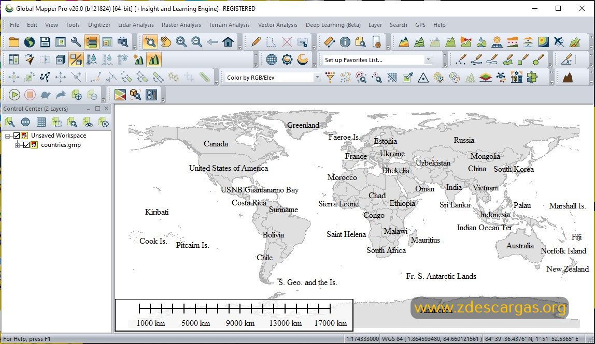
Task: Open the Tools menu
Action: tap(73, 25)
